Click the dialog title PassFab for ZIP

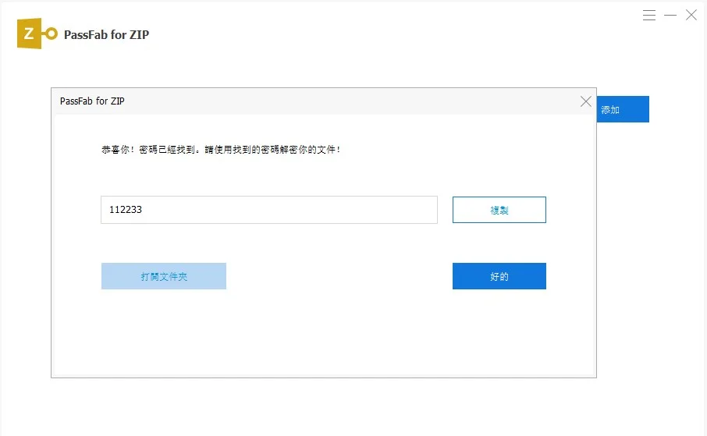[92, 101]
